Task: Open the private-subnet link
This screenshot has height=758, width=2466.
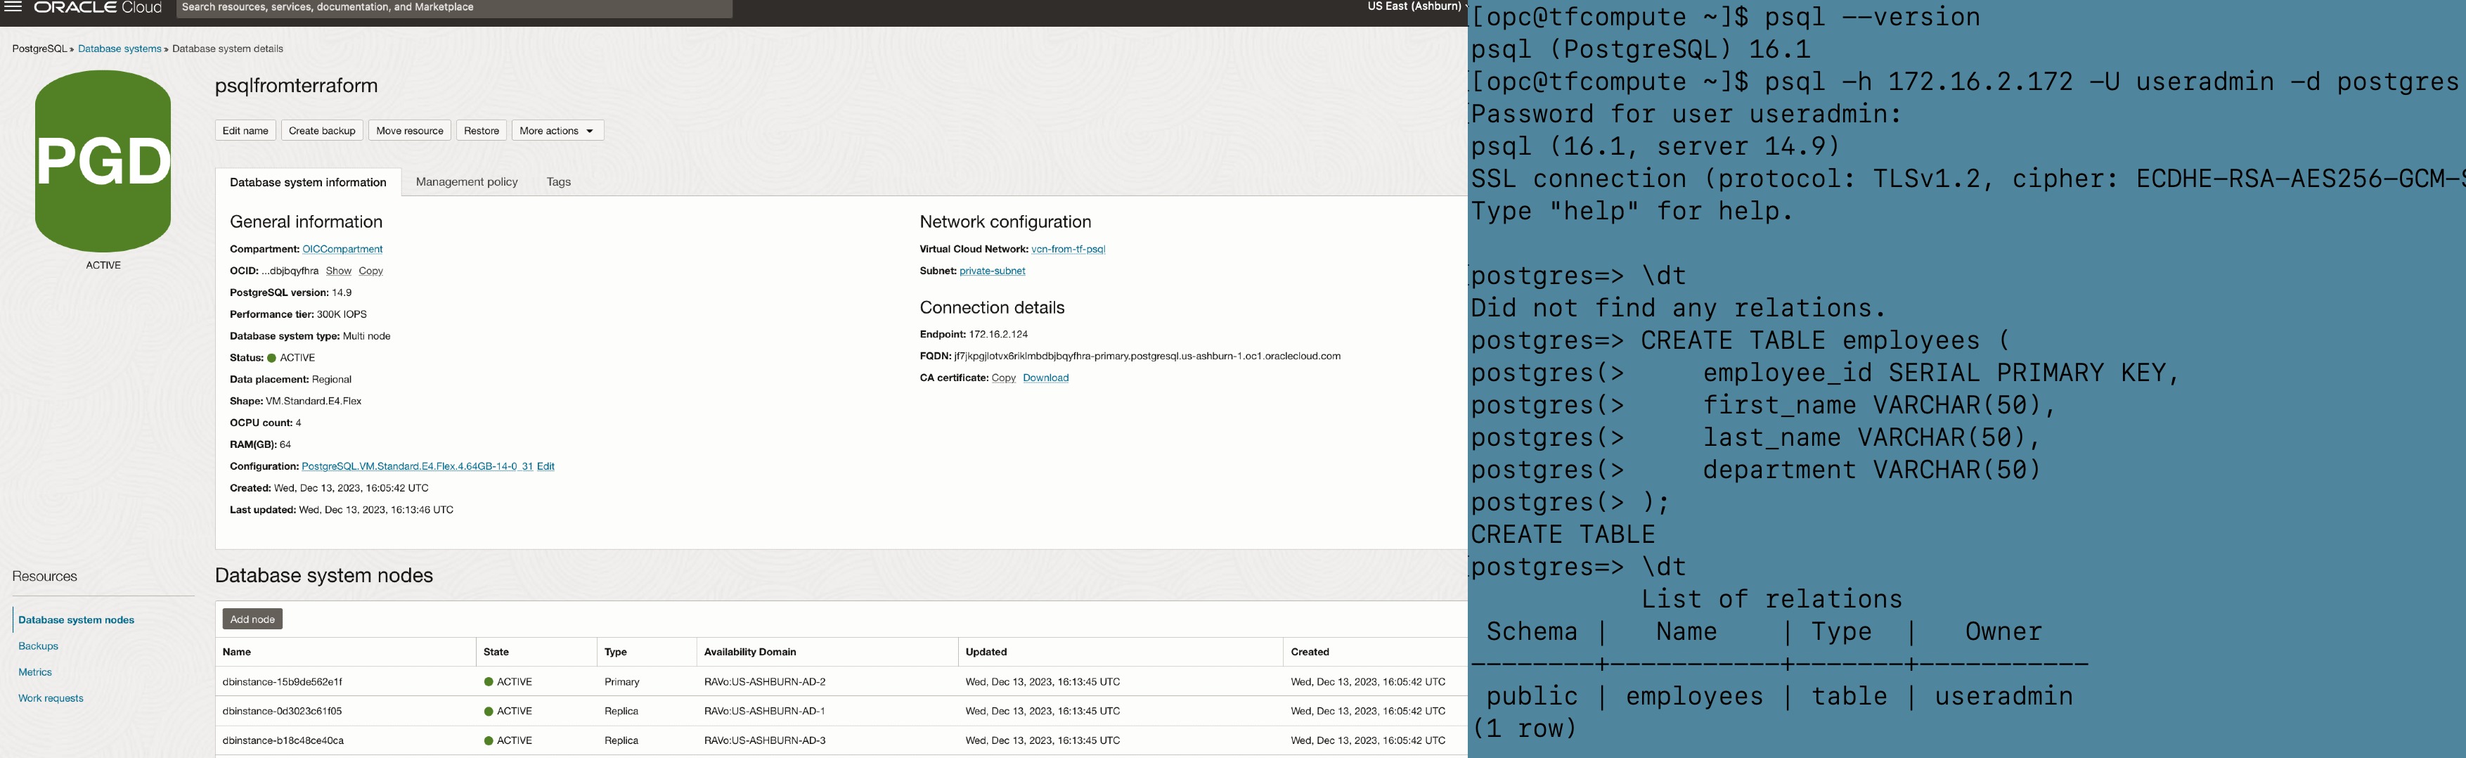Action: click(x=992, y=271)
